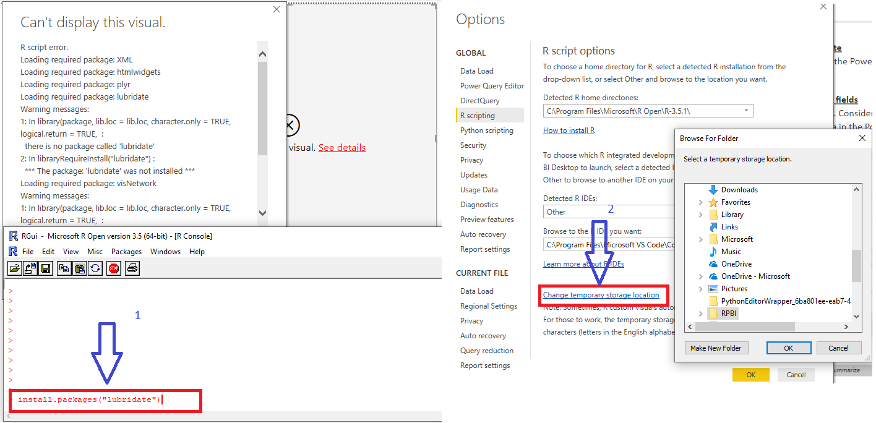Confirm folder selection with OK in Browse dialog

(x=789, y=348)
